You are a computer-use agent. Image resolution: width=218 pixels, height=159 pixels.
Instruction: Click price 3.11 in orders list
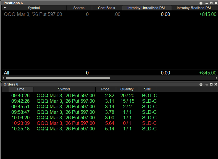110,101
